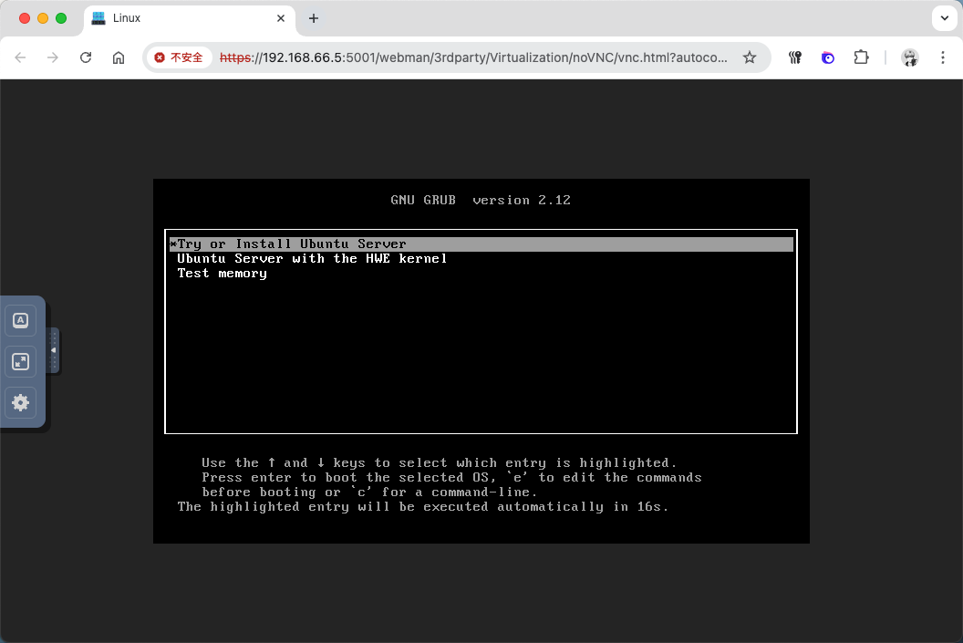This screenshot has height=643, width=963.
Task: Open a new browser tab
Action: [313, 18]
